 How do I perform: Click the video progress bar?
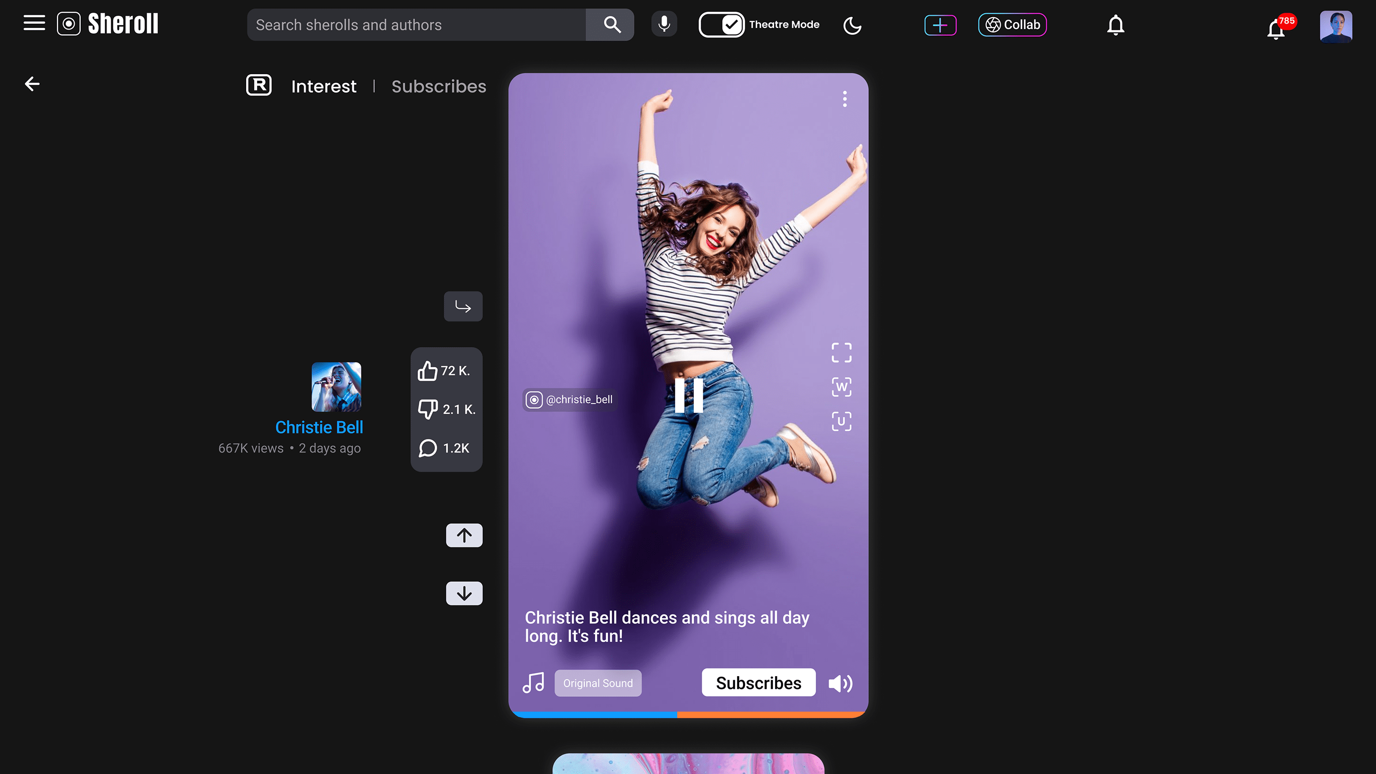688,714
